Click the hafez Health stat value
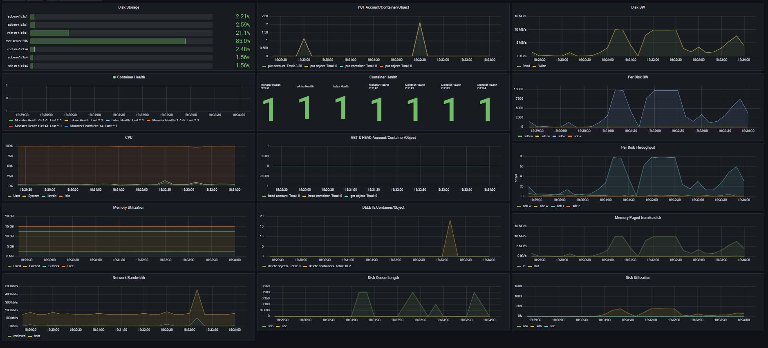Viewport: 768px width, 348px height. click(x=340, y=109)
